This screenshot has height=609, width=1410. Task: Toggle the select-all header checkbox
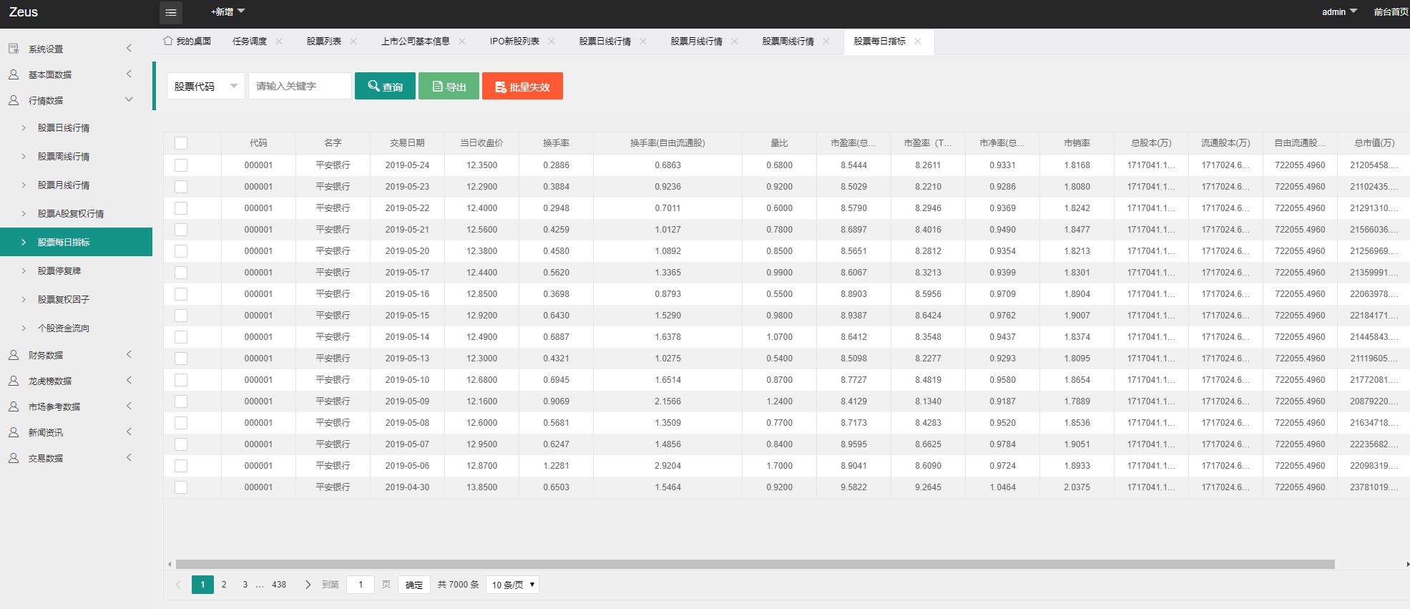point(181,143)
